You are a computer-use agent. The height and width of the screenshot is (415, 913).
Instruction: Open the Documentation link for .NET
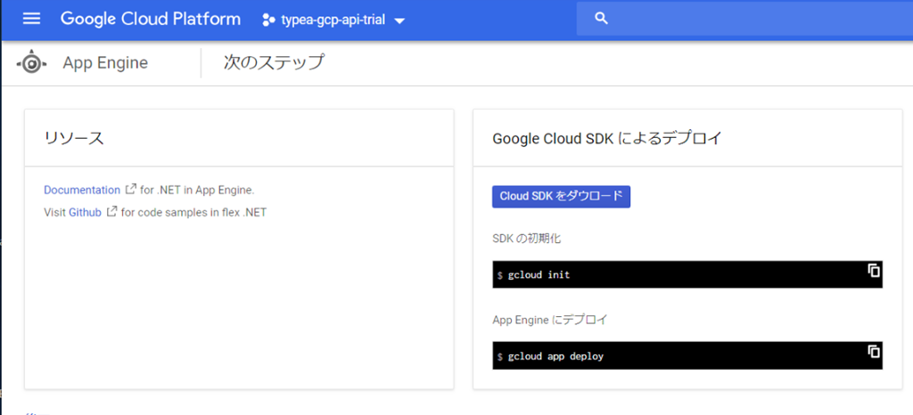[x=81, y=190]
